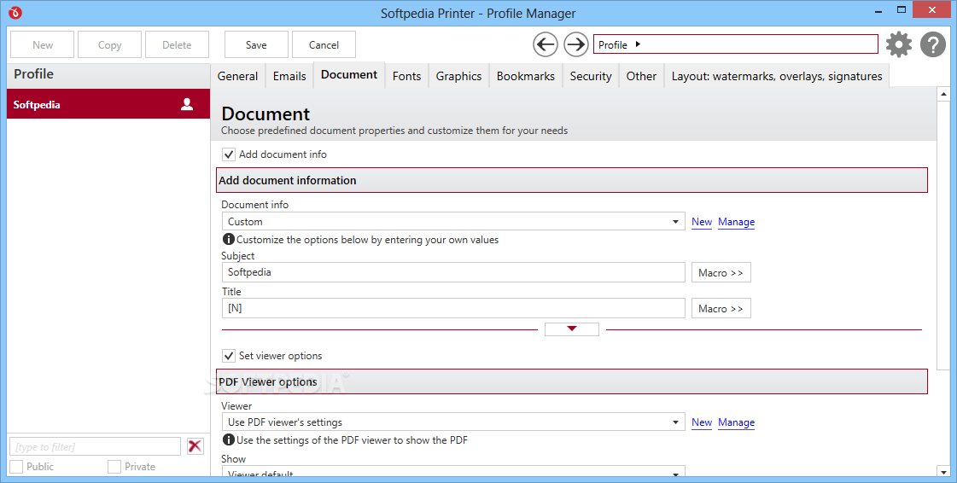
Task: Open the Viewer dropdown
Action: [x=453, y=422]
